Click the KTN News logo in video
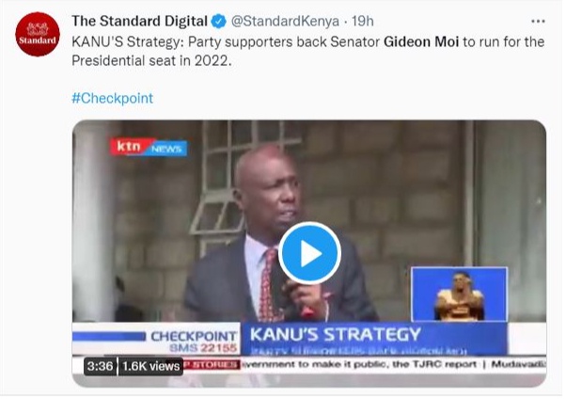This screenshot has height=399, width=566. click(149, 147)
